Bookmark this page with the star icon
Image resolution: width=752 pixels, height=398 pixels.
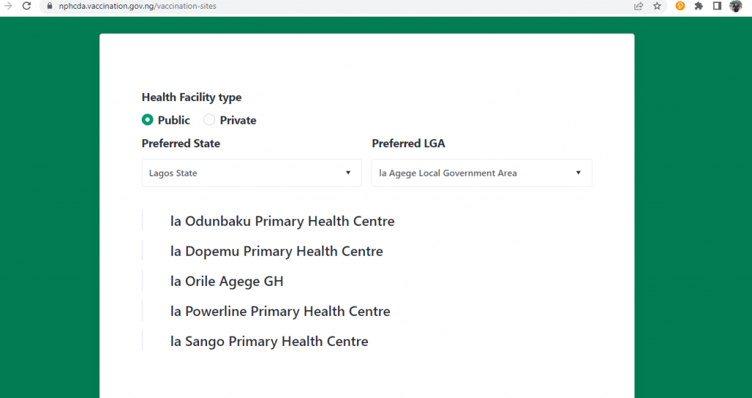pos(657,6)
